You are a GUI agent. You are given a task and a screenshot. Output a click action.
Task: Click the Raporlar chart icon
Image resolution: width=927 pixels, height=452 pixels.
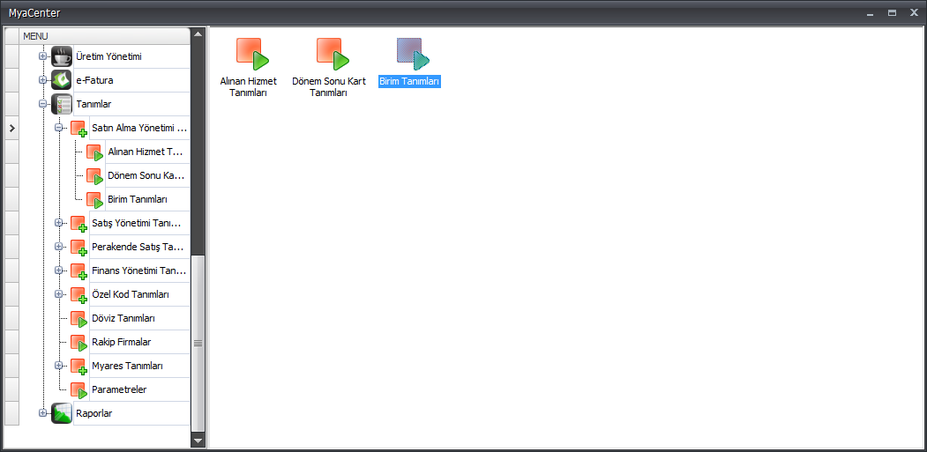(62, 413)
